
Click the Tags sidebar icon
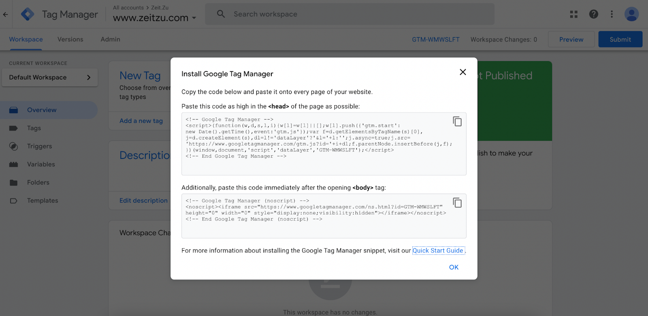13,128
